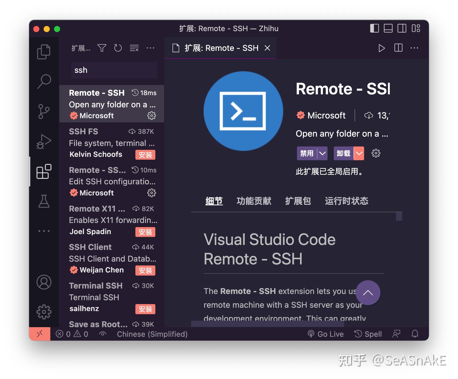Open notifications bell in status bar
Image resolution: width=458 pixels, height=379 pixels.
click(415, 334)
